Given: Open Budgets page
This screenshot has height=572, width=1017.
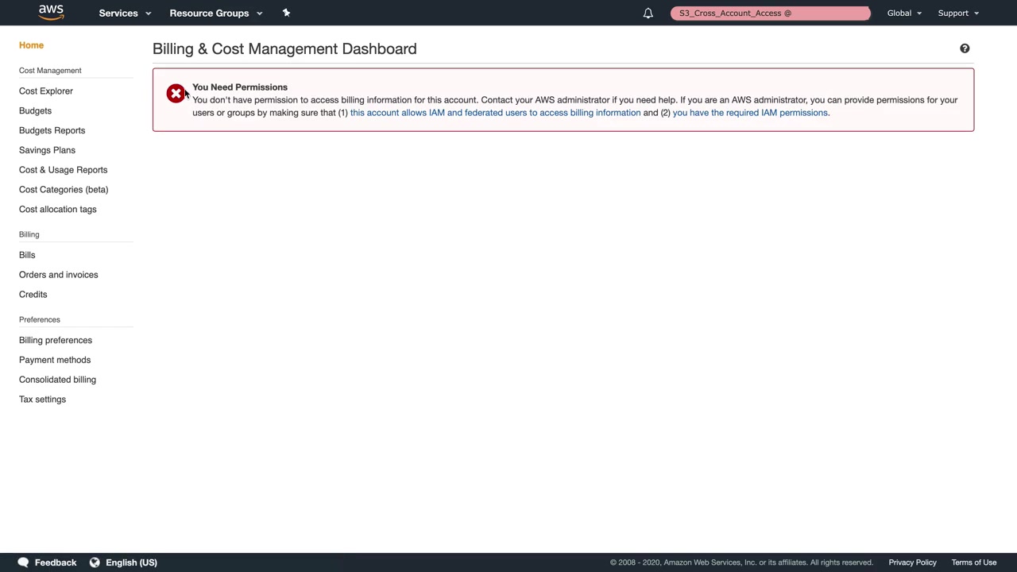Looking at the screenshot, I should coord(35,110).
